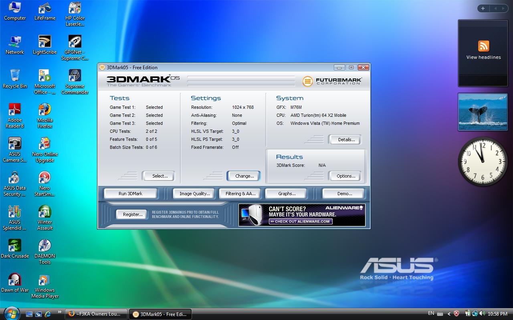513x320 pixels.
Task: Select the Mozilla Firefox desktop shortcut
Action: click(x=45, y=116)
